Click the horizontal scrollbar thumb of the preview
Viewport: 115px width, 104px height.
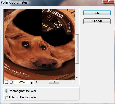click(x=54, y=82)
